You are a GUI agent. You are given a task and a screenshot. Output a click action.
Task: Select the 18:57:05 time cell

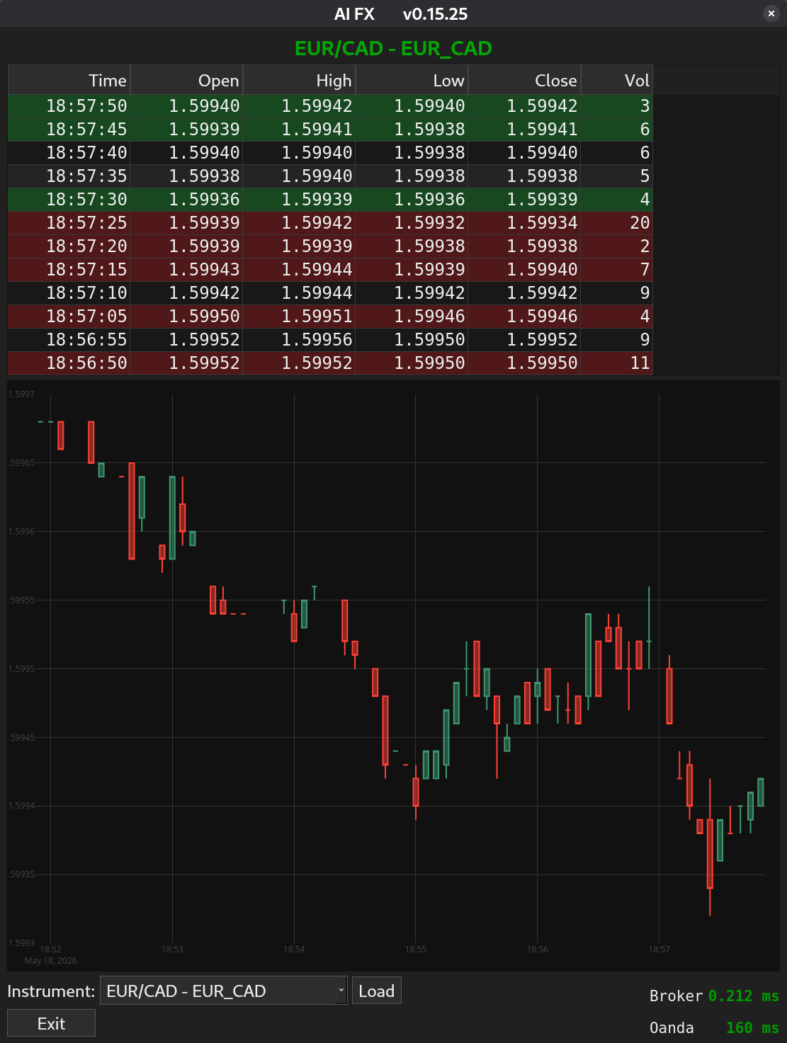(69, 317)
